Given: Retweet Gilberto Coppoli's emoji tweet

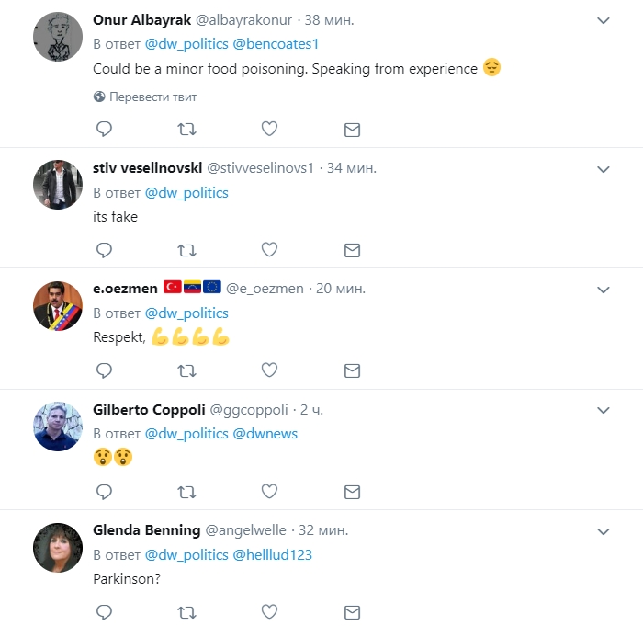Looking at the screenshot, I should point(186,491).
